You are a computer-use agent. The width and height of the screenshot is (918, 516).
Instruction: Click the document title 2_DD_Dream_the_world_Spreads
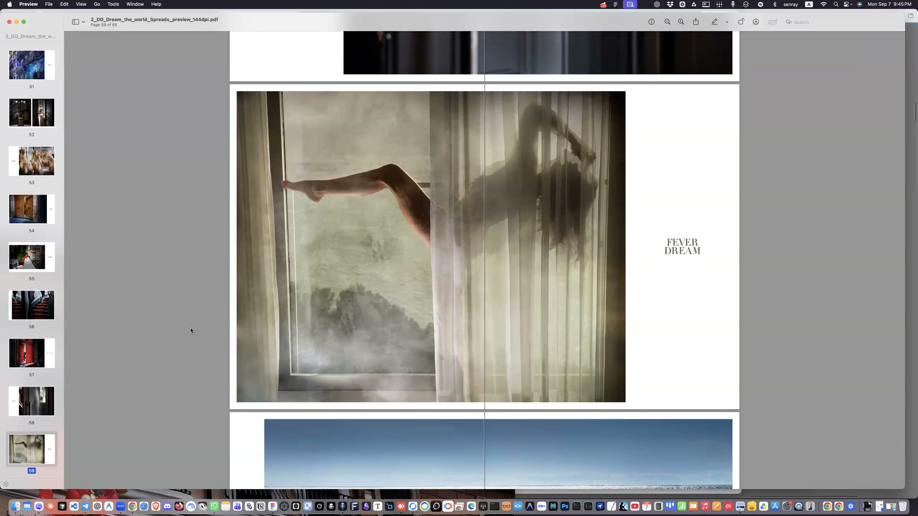tap(154, 19)
